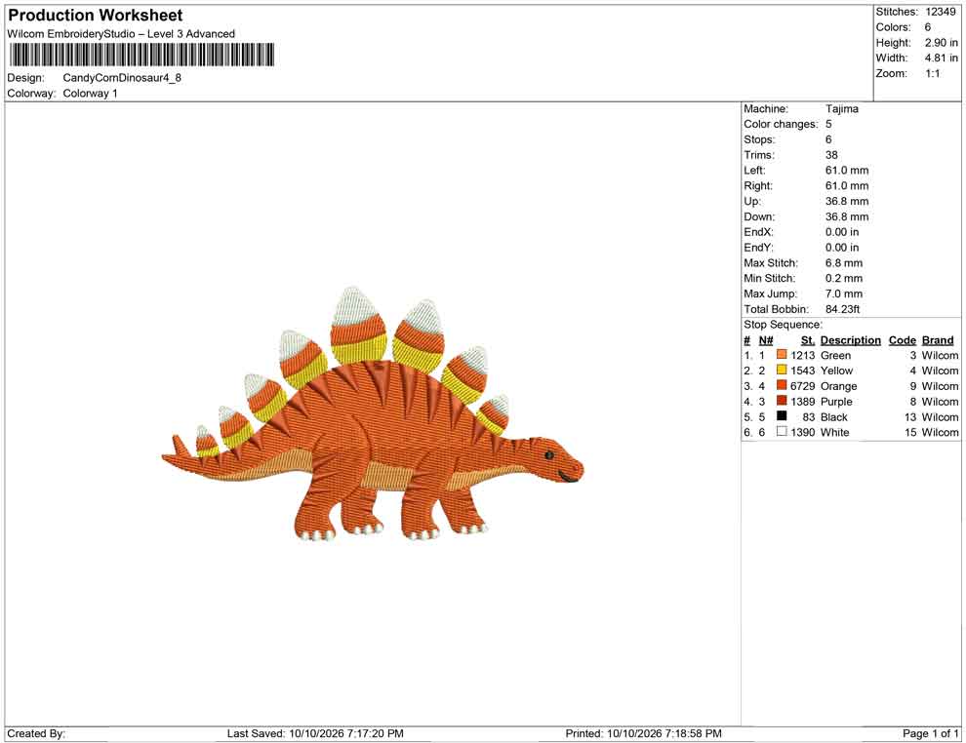Click the White thread color swatch

[x=782, y=432]
